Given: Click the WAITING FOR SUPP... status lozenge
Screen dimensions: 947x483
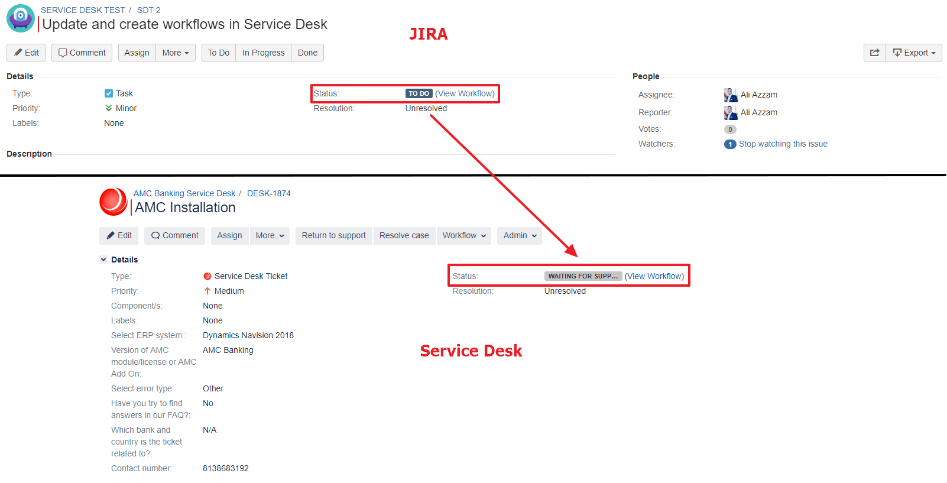Looking at the screenshot, I should 583,276.
